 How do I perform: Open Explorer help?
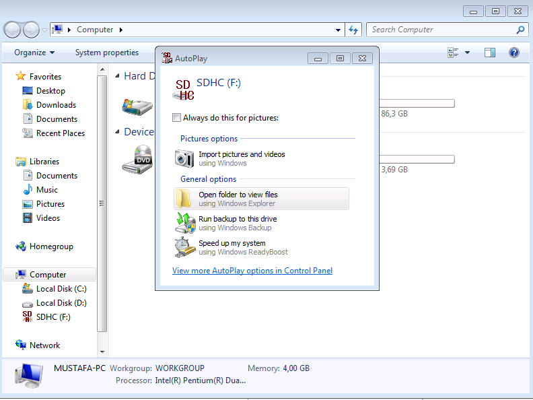(x=514, y=53)
